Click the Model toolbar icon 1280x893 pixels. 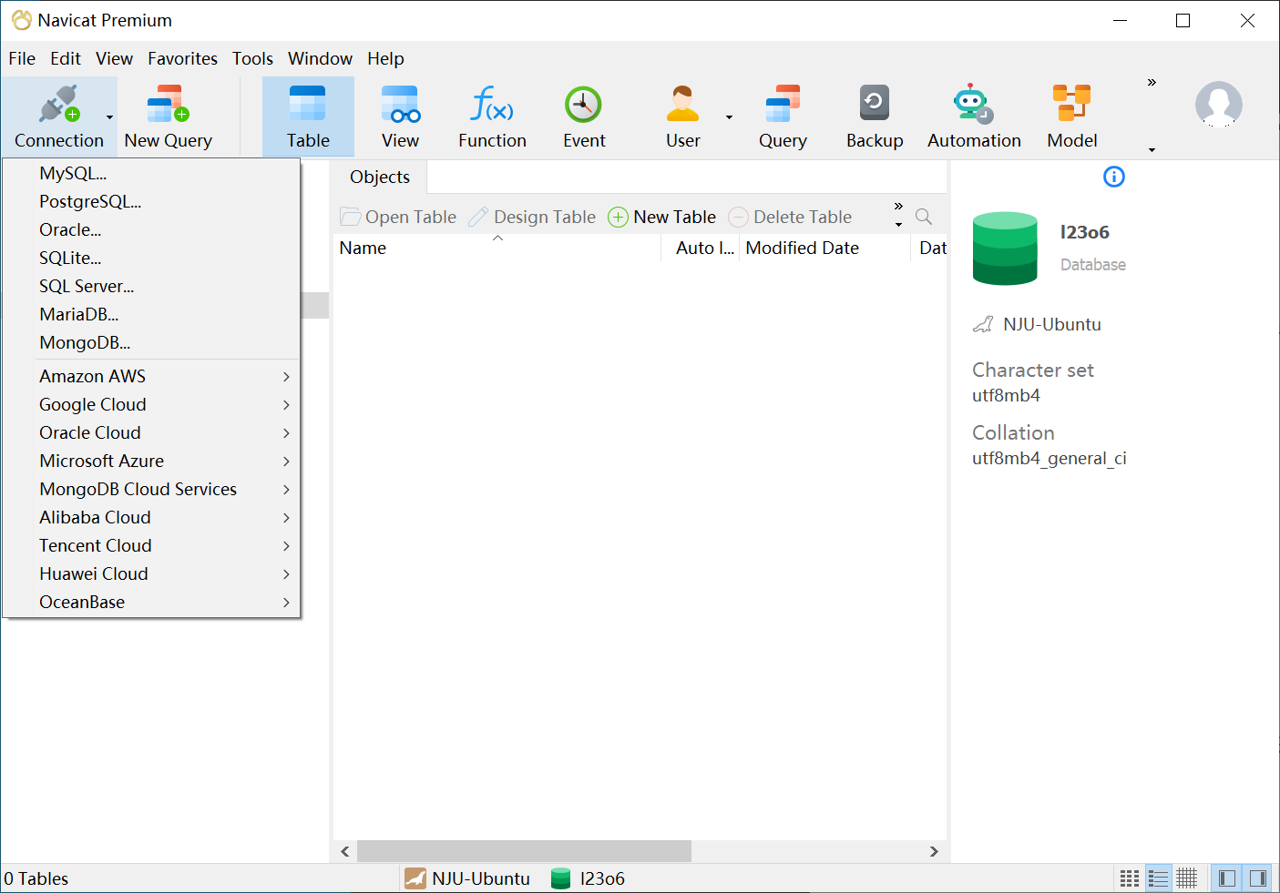[x=1071, y=117]
